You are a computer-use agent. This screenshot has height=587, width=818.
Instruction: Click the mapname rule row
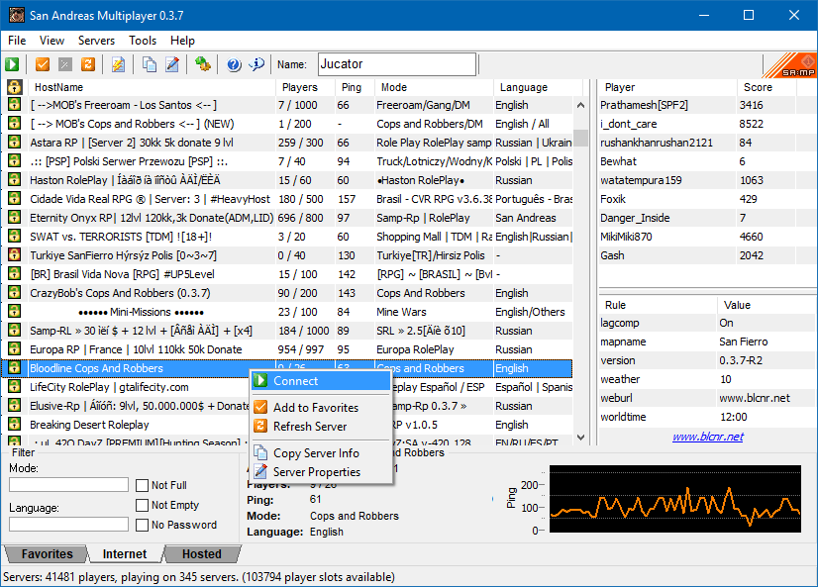click(706, 342)
